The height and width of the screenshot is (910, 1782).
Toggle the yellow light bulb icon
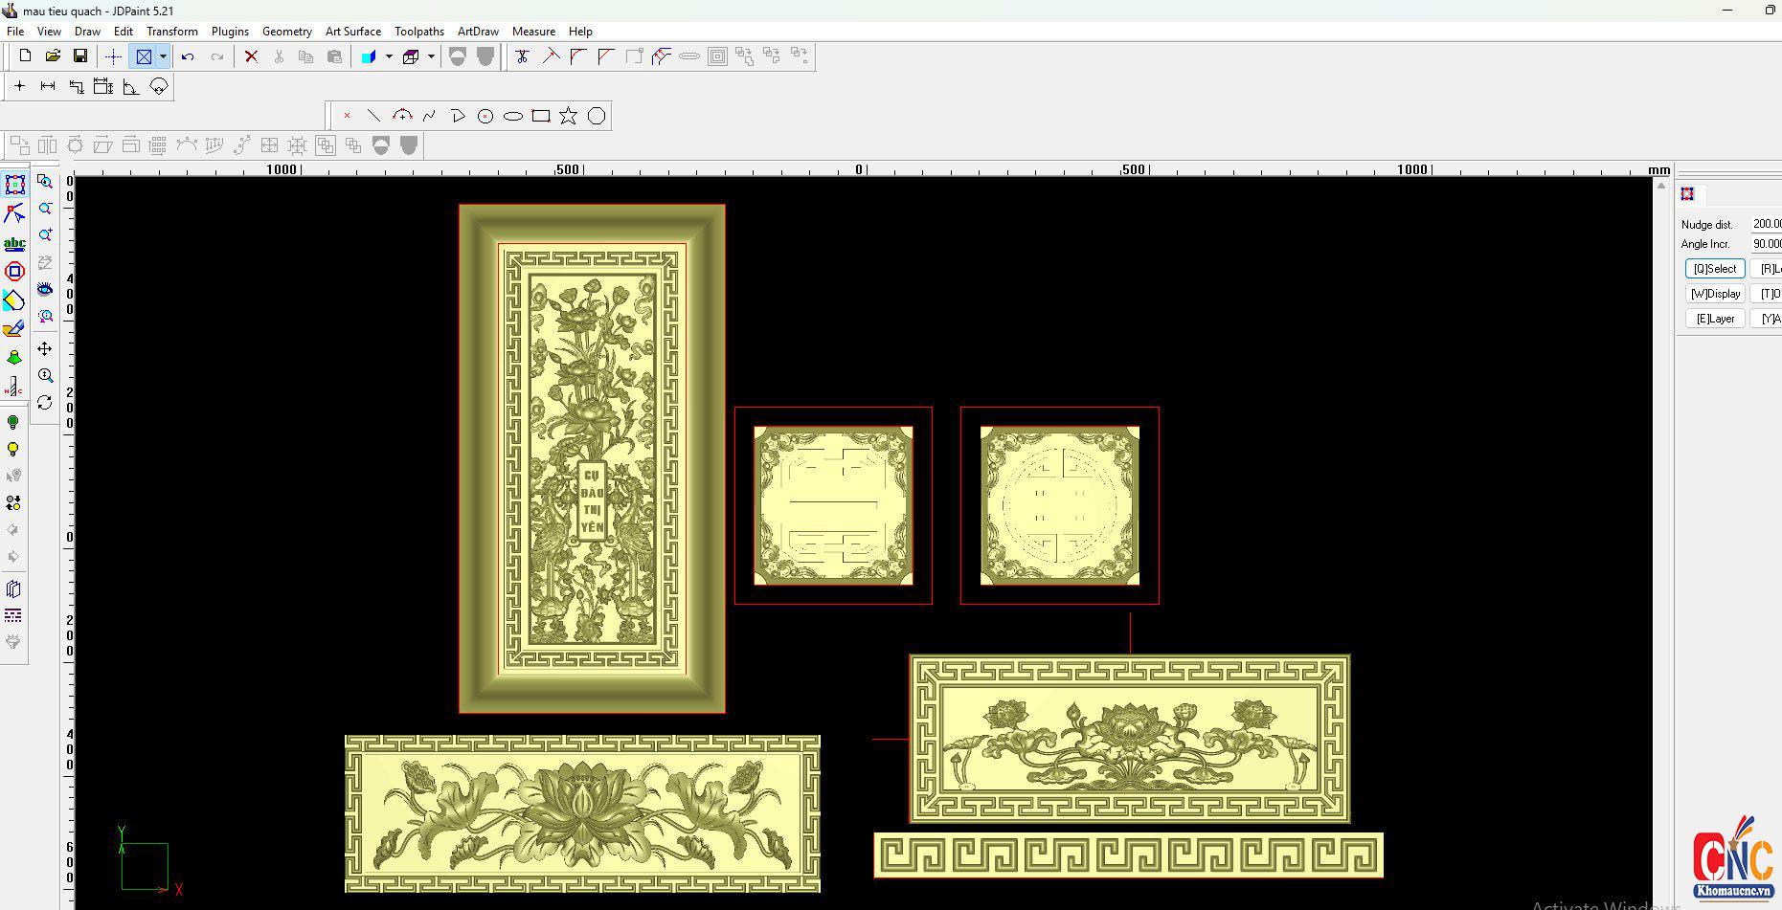click(13, 450)
